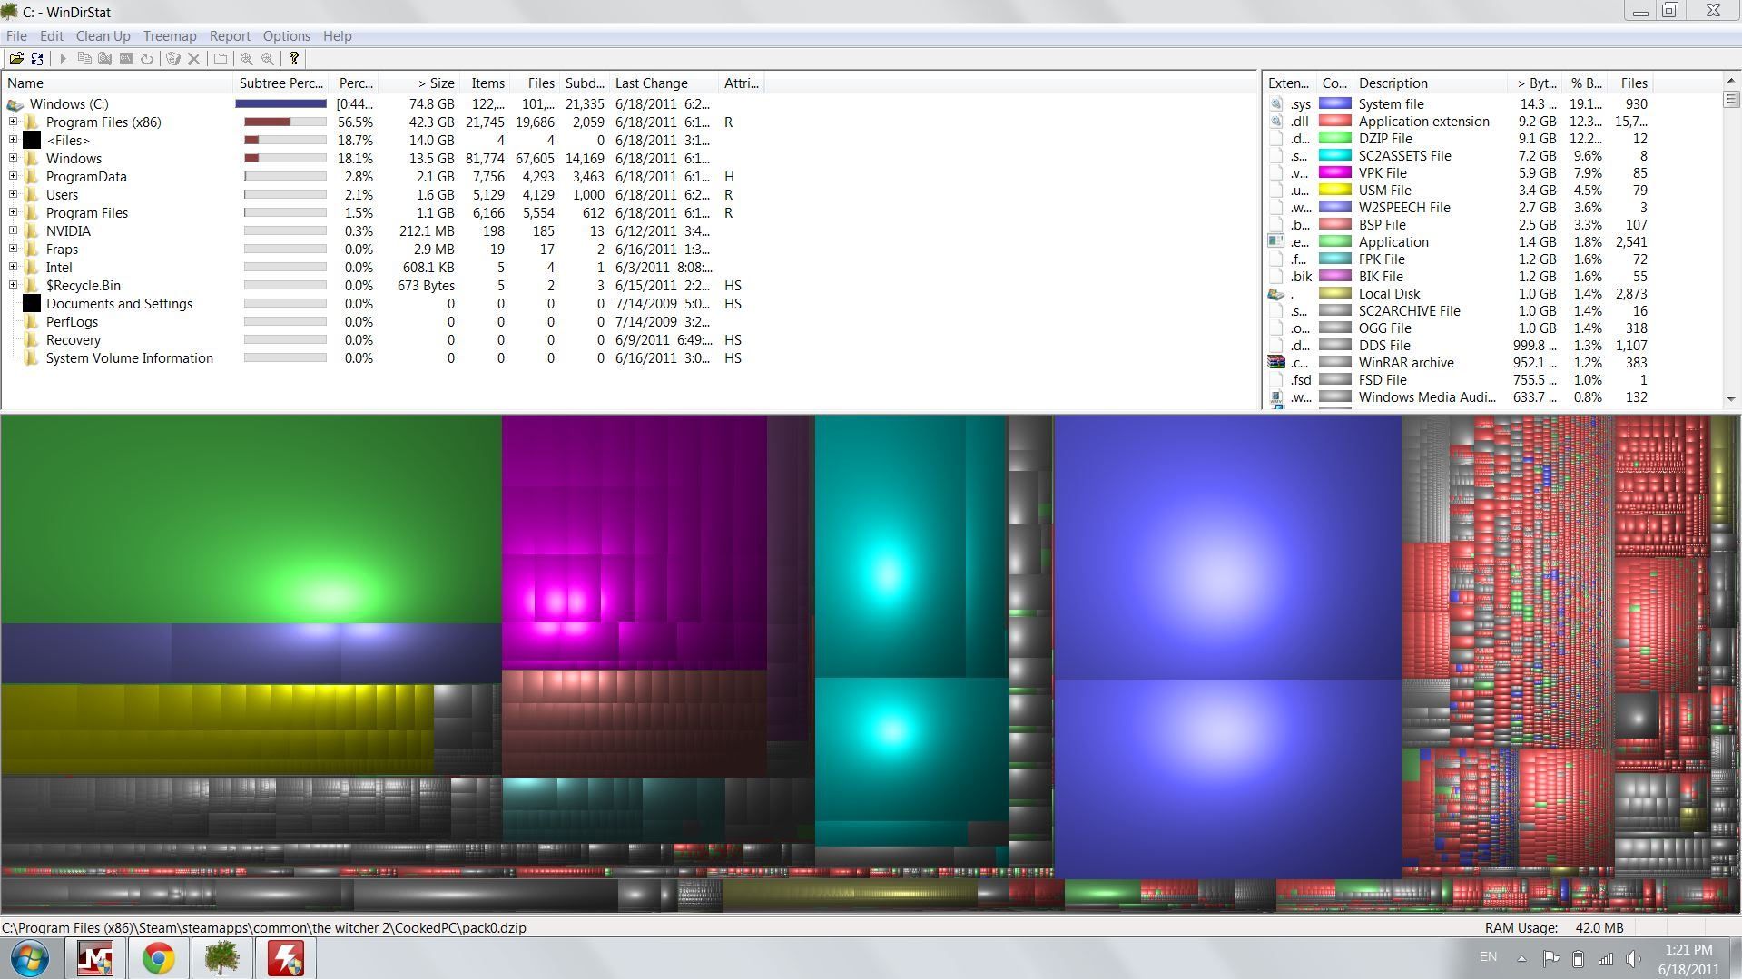Click the Explorer Here toolbar icon
This screenshot has width=1742, height=979.
105,58
